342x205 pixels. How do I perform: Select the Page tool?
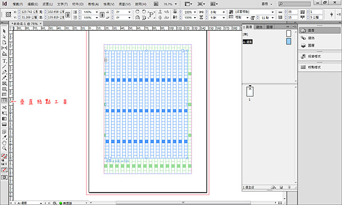(x=4, y=43)
